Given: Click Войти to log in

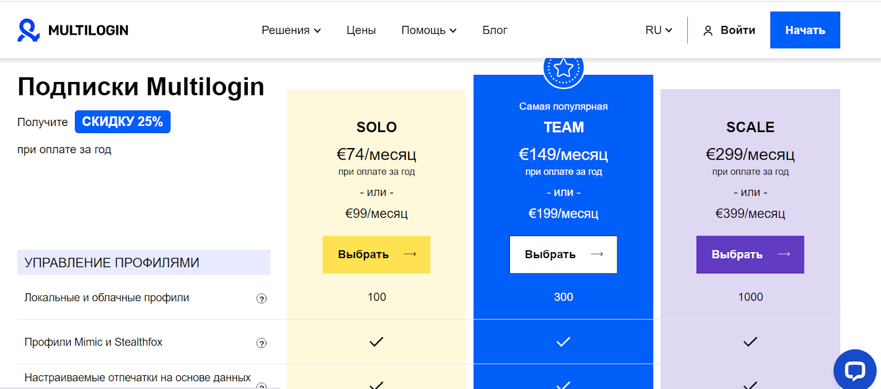Looking at the screenshot, I should (x=738, y=30).
